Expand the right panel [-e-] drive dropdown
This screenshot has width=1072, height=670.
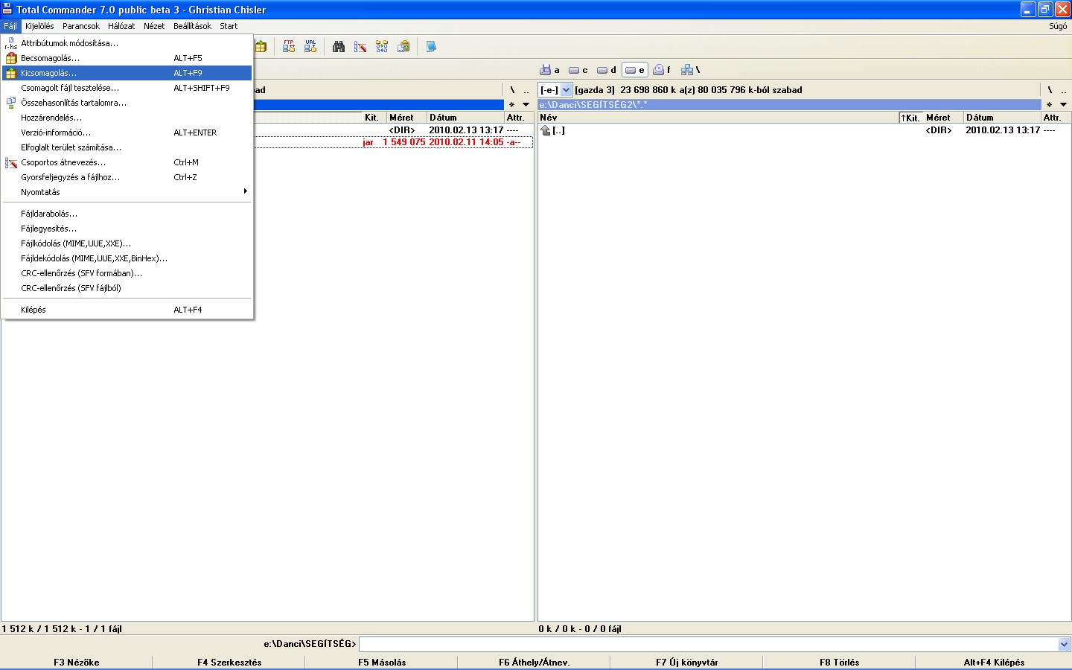click(x=566, y=90)
